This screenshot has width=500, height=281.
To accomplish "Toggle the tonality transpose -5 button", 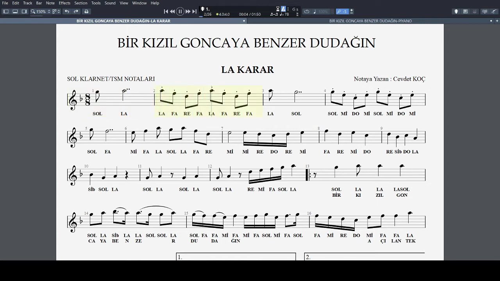I will coord(342,11).
